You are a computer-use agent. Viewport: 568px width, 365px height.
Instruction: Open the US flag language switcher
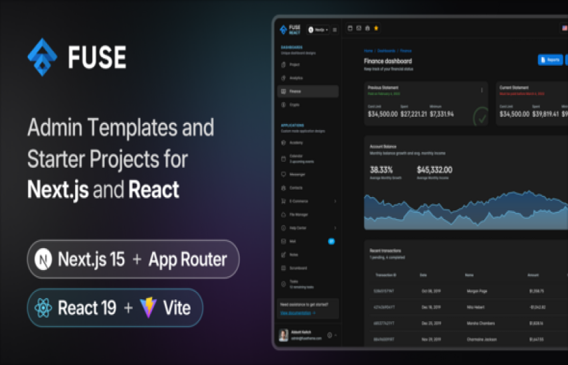click(565, 29)
